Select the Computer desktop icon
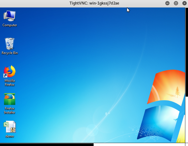Image resolution: width=188 pixels, height=146 pixels. tap(10, 16)
